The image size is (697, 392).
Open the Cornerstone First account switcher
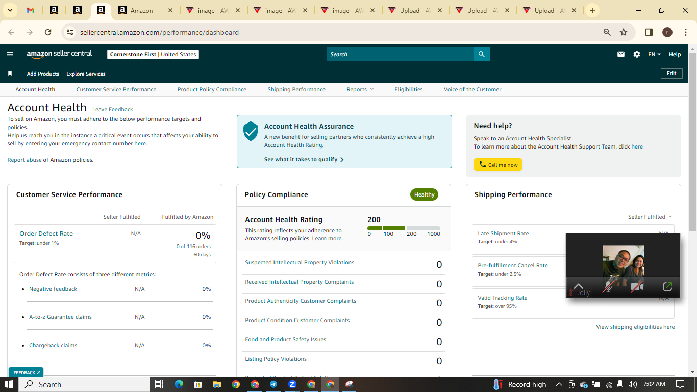point(153,54)
